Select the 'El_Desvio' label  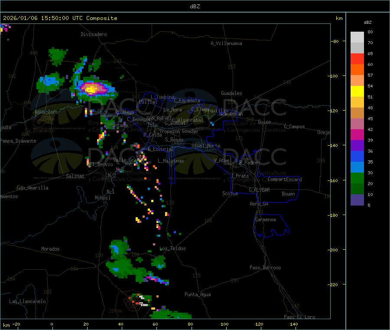point(101,164)
